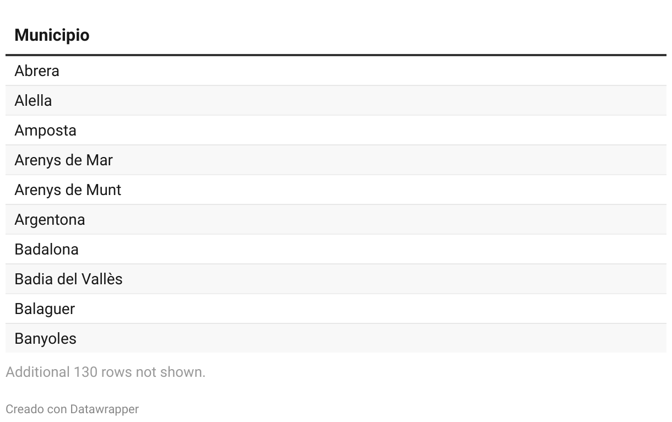Click the word Mar in Arenys de Mar
672x422 pixels.
99,160
